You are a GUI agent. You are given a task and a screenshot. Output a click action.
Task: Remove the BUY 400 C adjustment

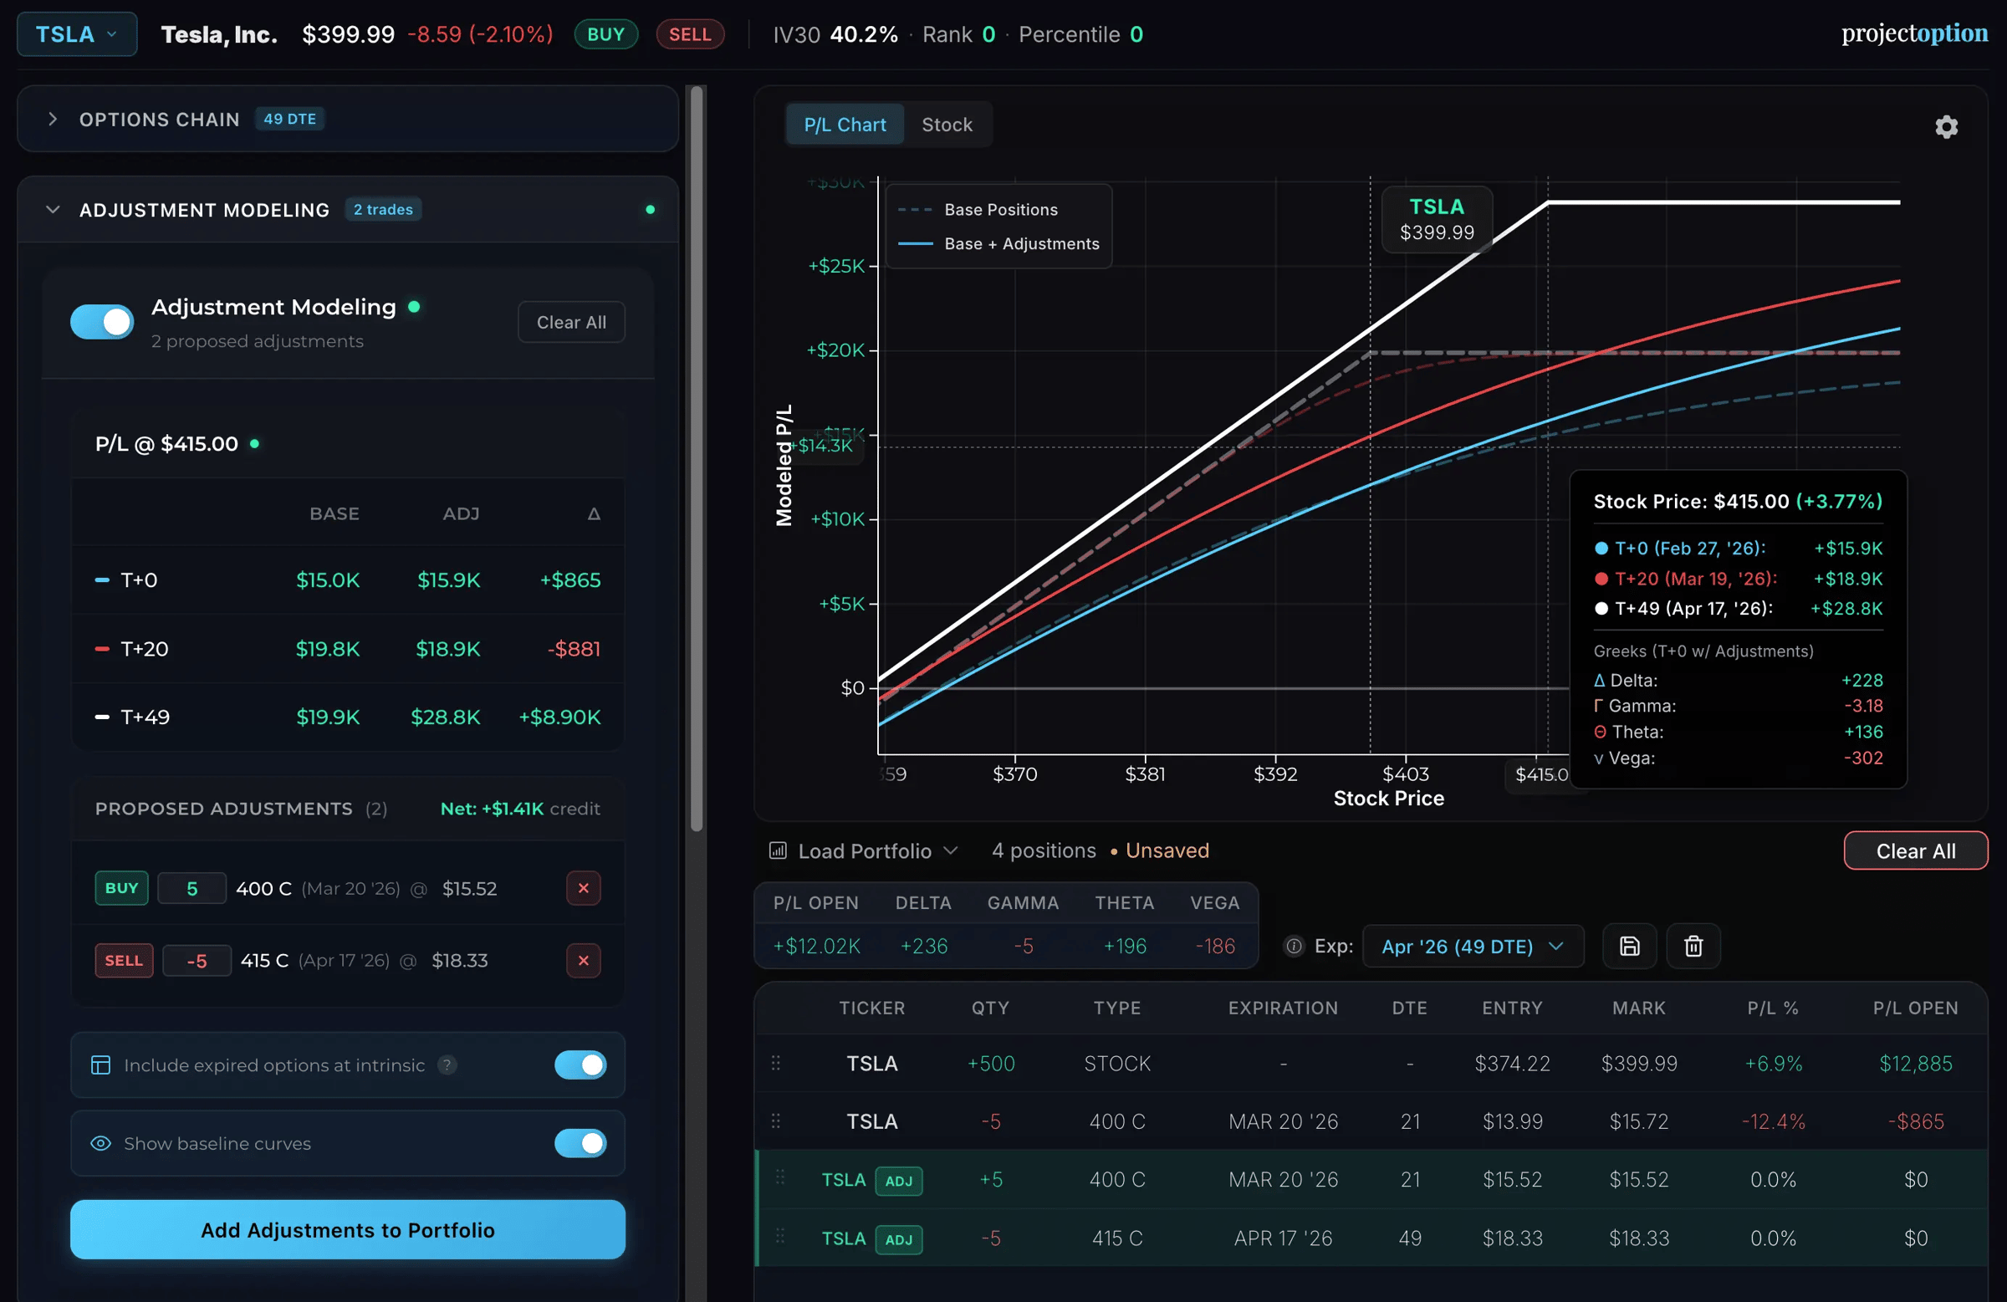pos(583,888)
